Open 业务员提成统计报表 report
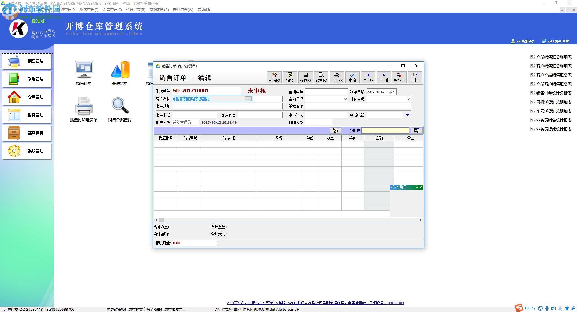This screenshot has width=577, height=312. [551, 129]
